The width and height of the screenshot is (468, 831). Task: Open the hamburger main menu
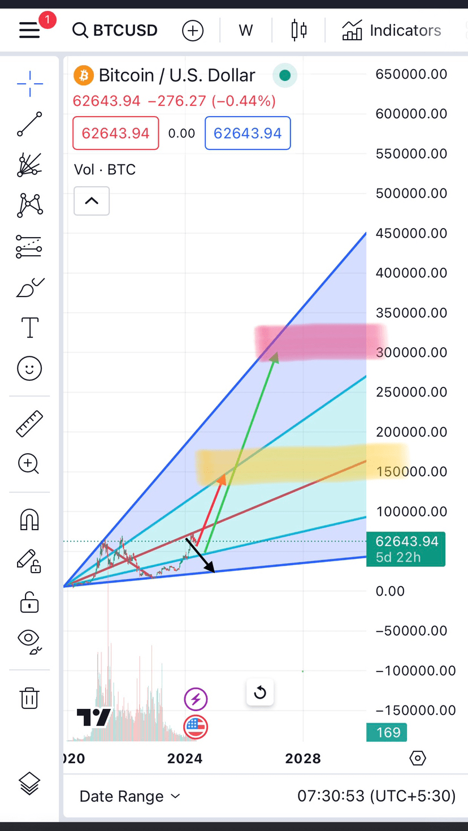pos(29,30)
